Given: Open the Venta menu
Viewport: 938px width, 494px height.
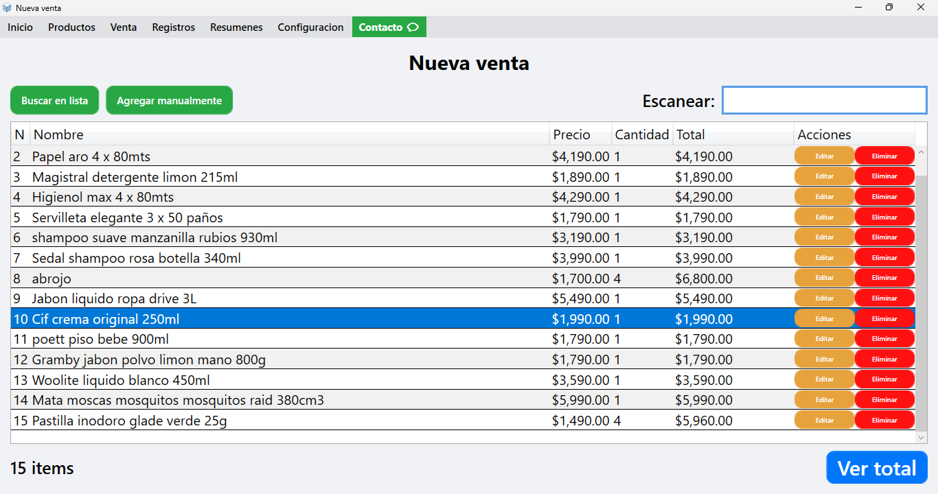Looking at the screenshot, I should pyautogui.click(x=123, y=27).
